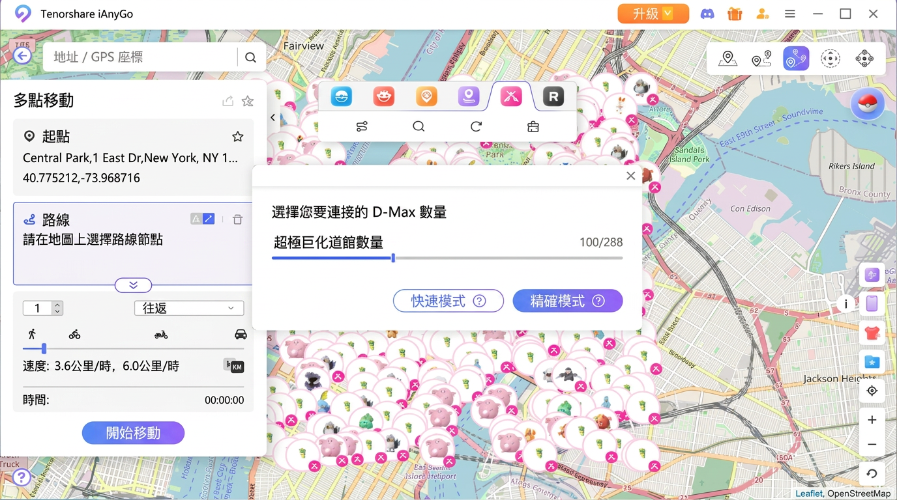The height and width of the screenshot is (500, 897).
Task: Switch to the pink crossed-swords D-Max tab
Action: pyautogui.click(x=511, y=96)
